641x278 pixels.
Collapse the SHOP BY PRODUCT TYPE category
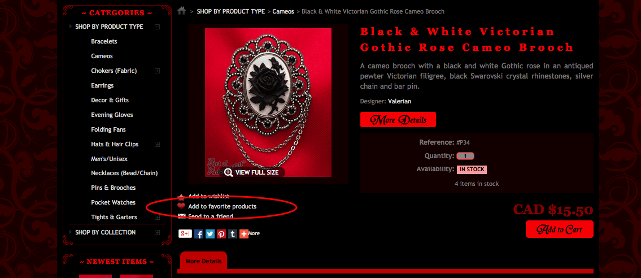point(157,27)
